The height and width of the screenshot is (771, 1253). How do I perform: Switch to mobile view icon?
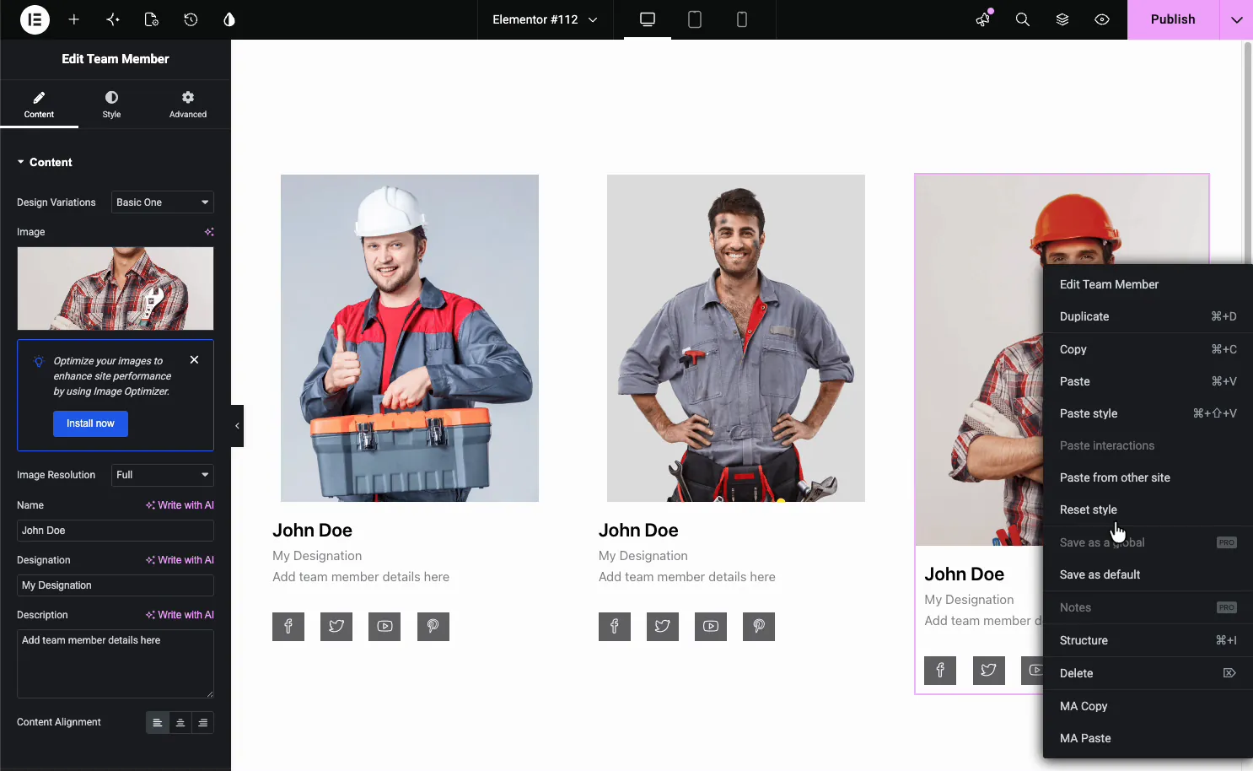742,19
